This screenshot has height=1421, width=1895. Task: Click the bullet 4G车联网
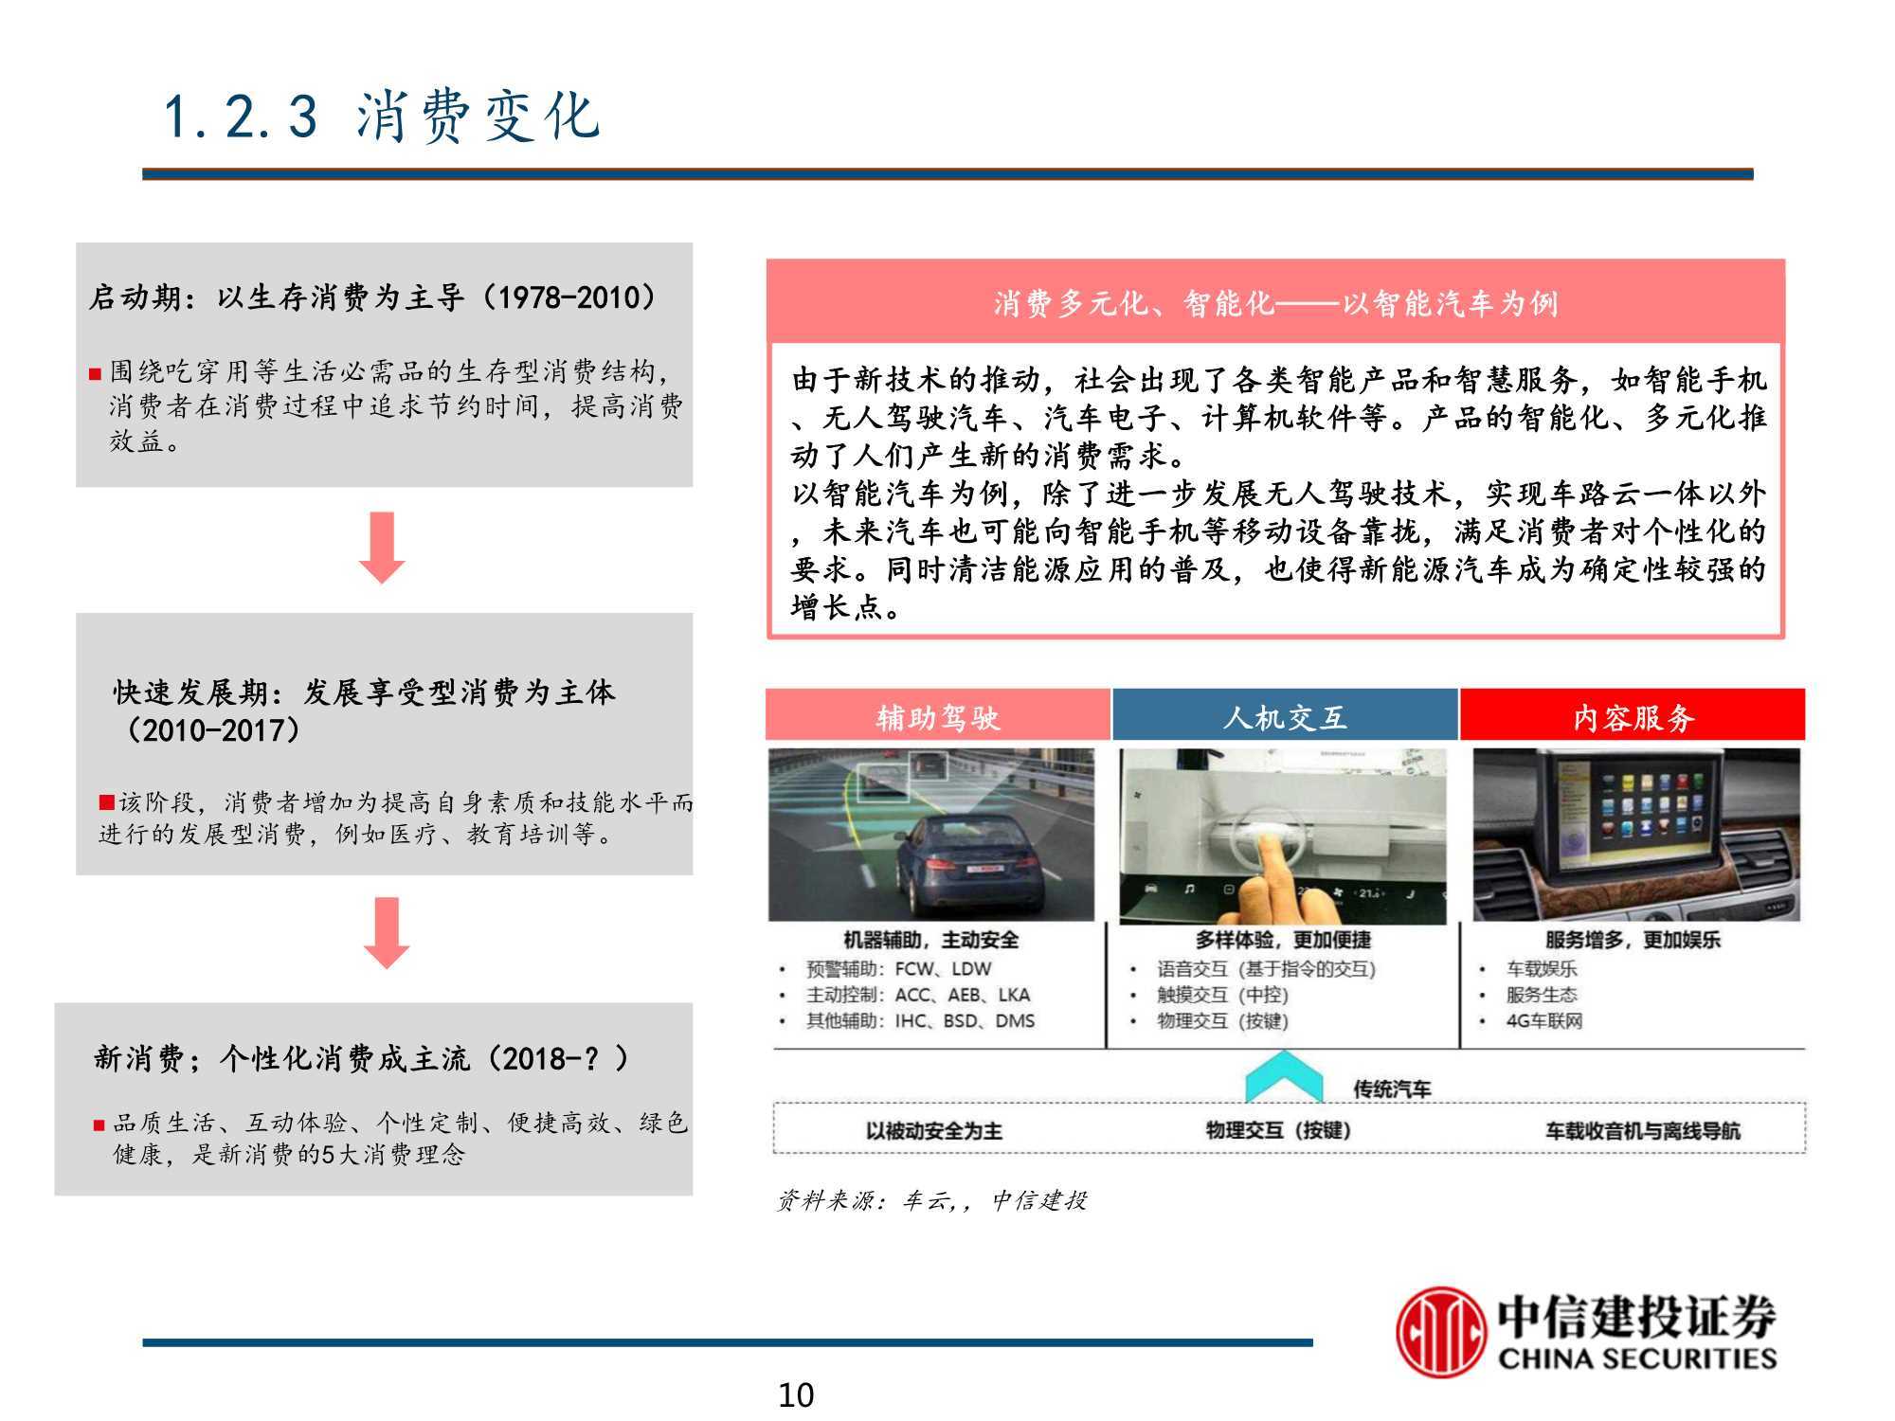(1544, 1021)
